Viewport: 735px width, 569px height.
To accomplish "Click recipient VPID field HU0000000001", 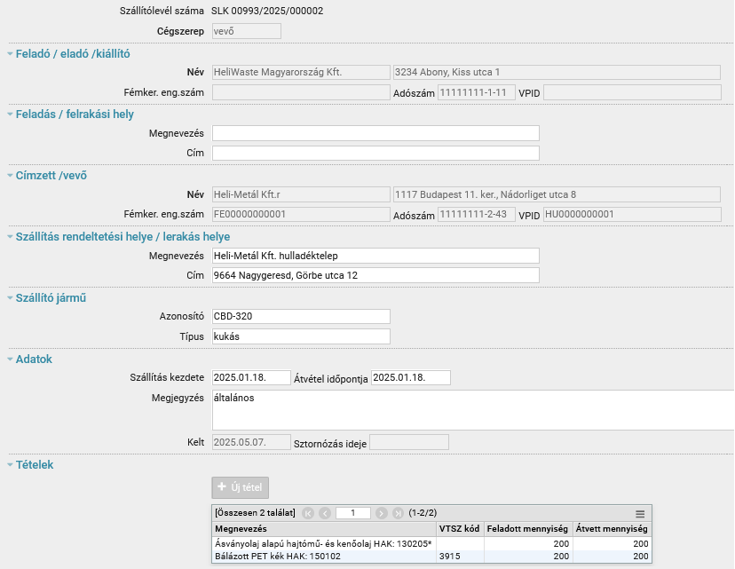I will click(632, 214).
